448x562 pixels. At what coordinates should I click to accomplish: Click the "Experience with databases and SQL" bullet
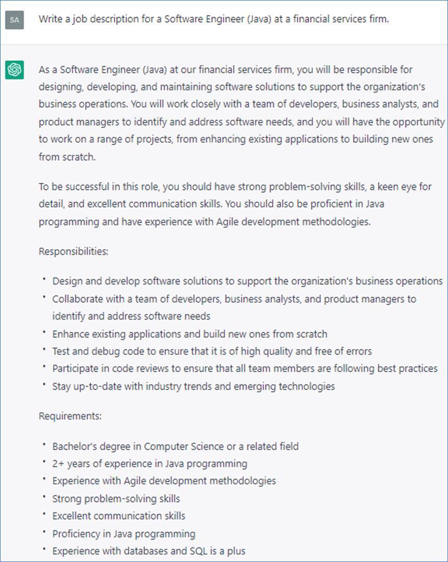[x=148, y=551]
